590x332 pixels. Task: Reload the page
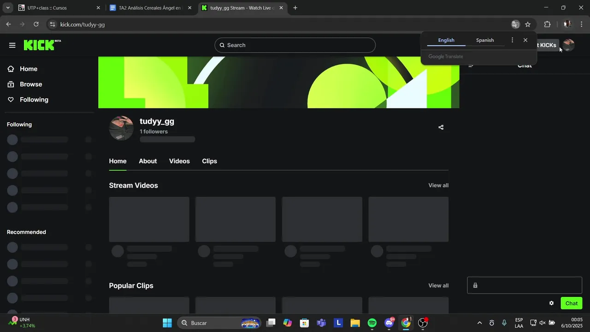coord(36,24)
